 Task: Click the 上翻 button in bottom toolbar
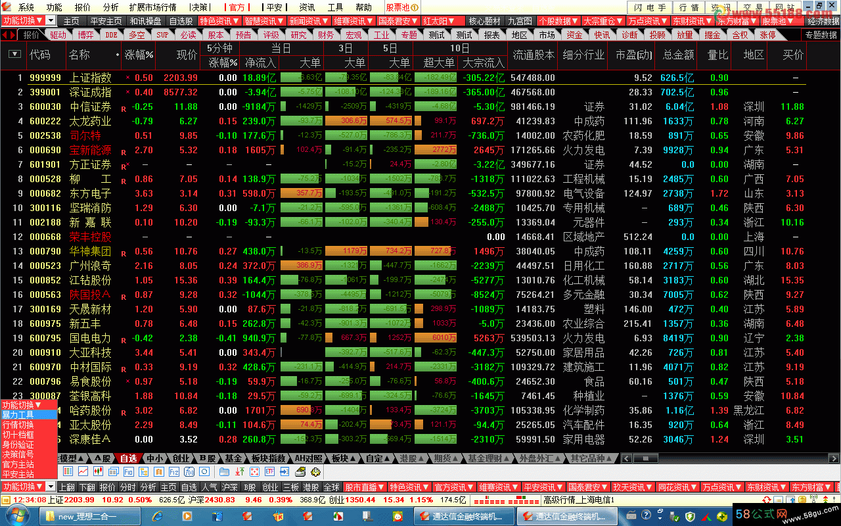pyautogui.click(x=67, y=487)
